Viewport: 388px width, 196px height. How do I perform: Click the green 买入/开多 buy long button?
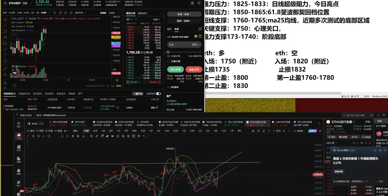tap(175, 69)
